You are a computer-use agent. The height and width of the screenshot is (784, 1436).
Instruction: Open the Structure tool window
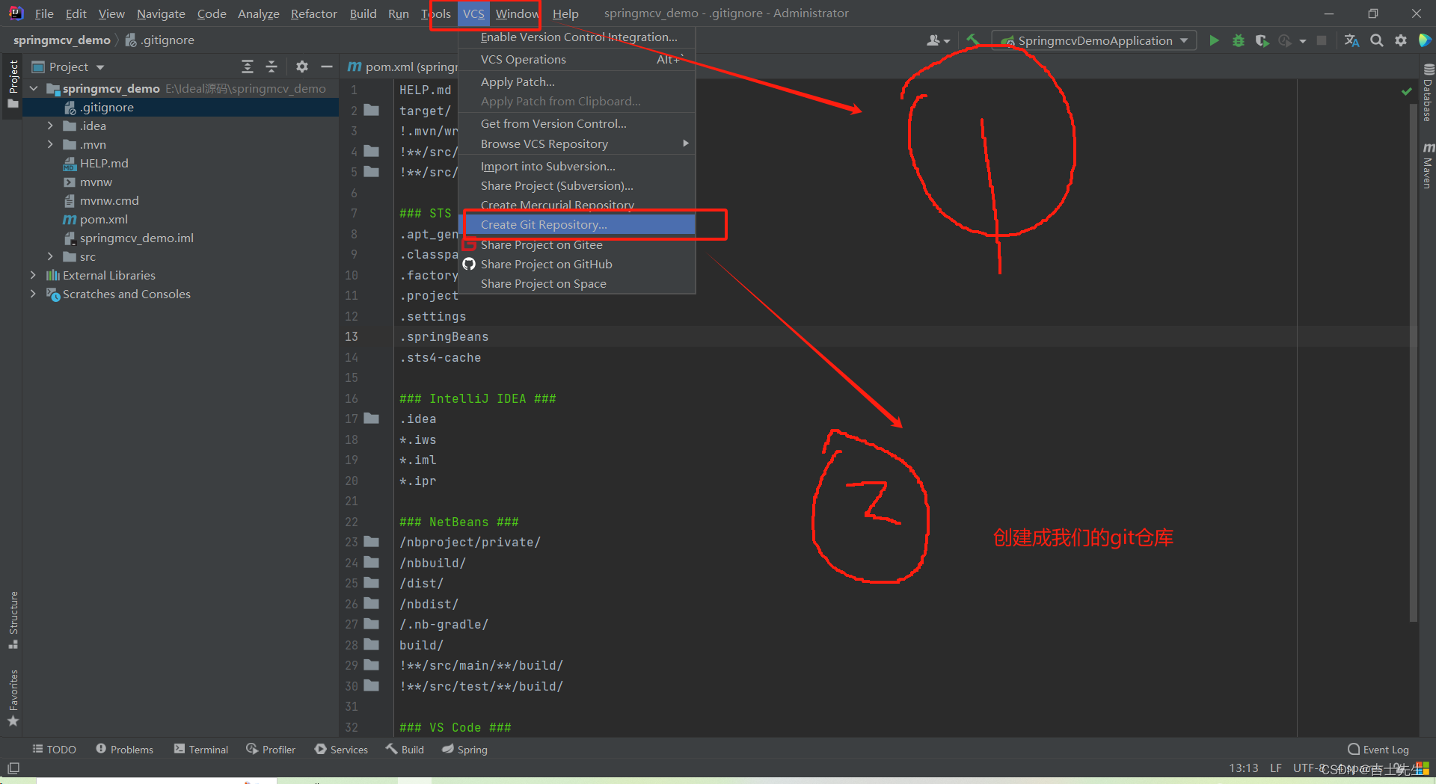pos(13,620)
